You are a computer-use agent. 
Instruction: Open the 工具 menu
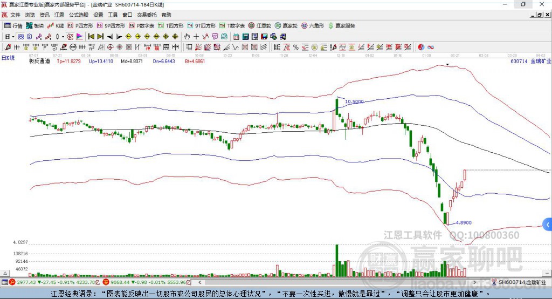tap(113, 15)
